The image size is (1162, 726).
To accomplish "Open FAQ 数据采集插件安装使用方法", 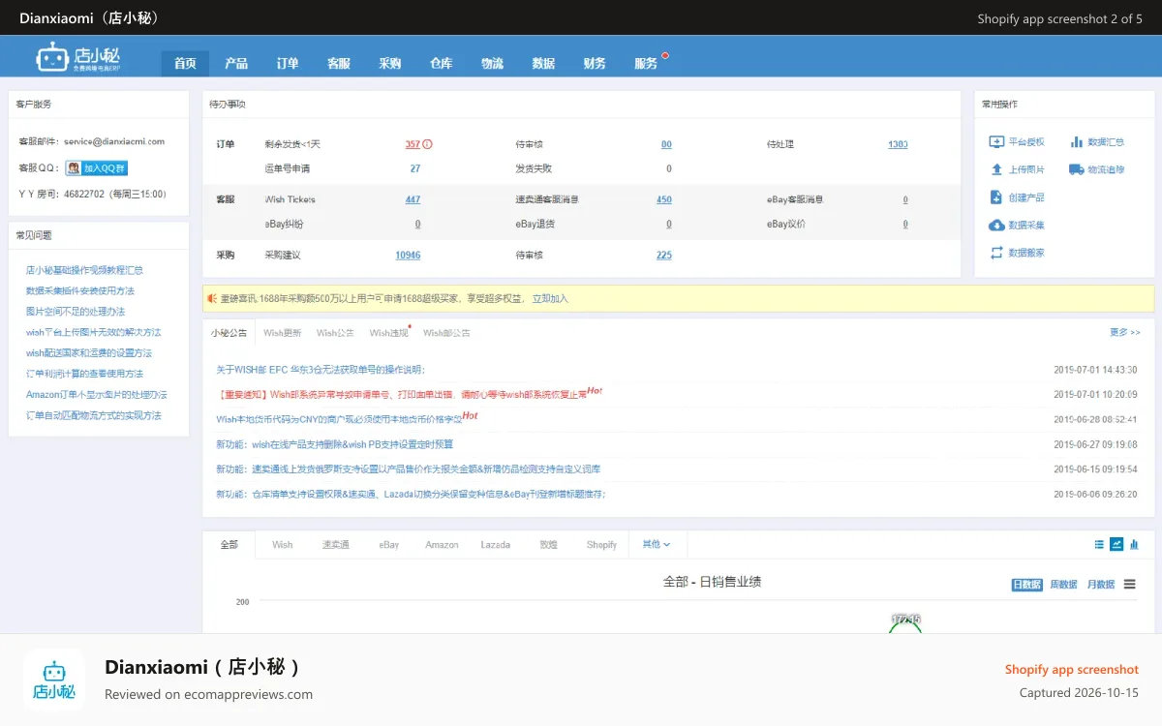I will pos(79,290).
